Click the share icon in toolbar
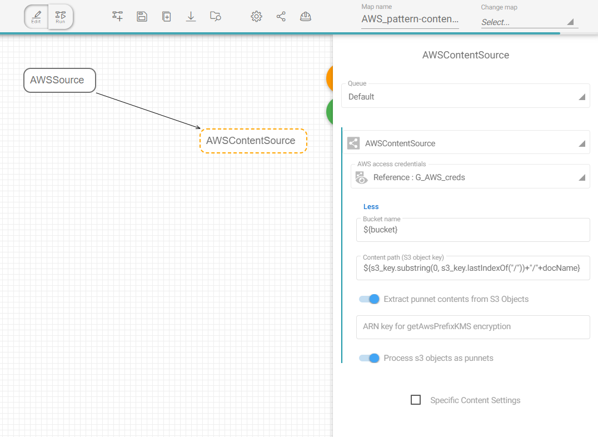The image size is (598, 437). point(281,17)
